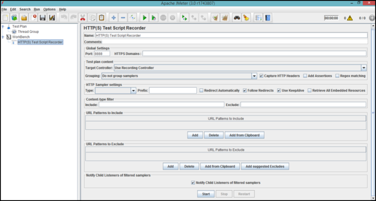This screenshot has height=201, width=376.
Task: Click the Expand All plus icon
Action: pyautogui.click(x=113, y=18)
